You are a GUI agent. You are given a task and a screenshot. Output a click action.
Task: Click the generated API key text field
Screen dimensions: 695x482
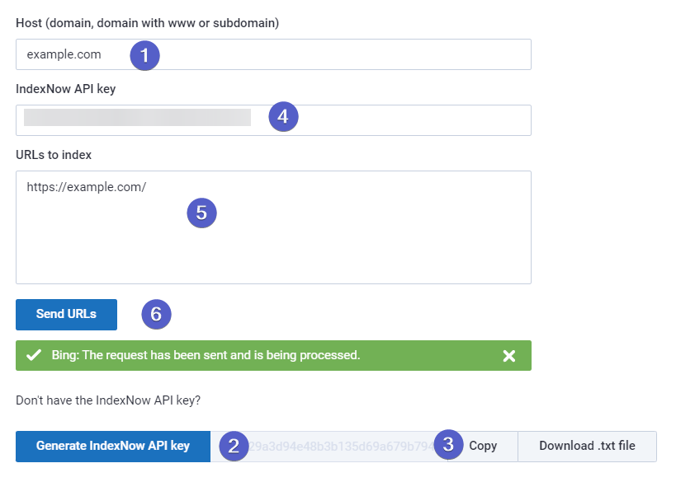[x=329, y=447]
